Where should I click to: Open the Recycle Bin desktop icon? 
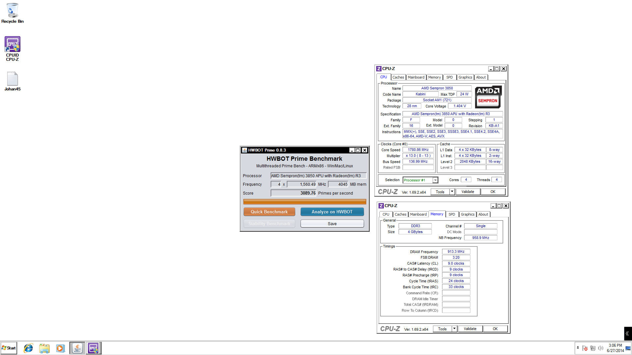click(13, 13)
